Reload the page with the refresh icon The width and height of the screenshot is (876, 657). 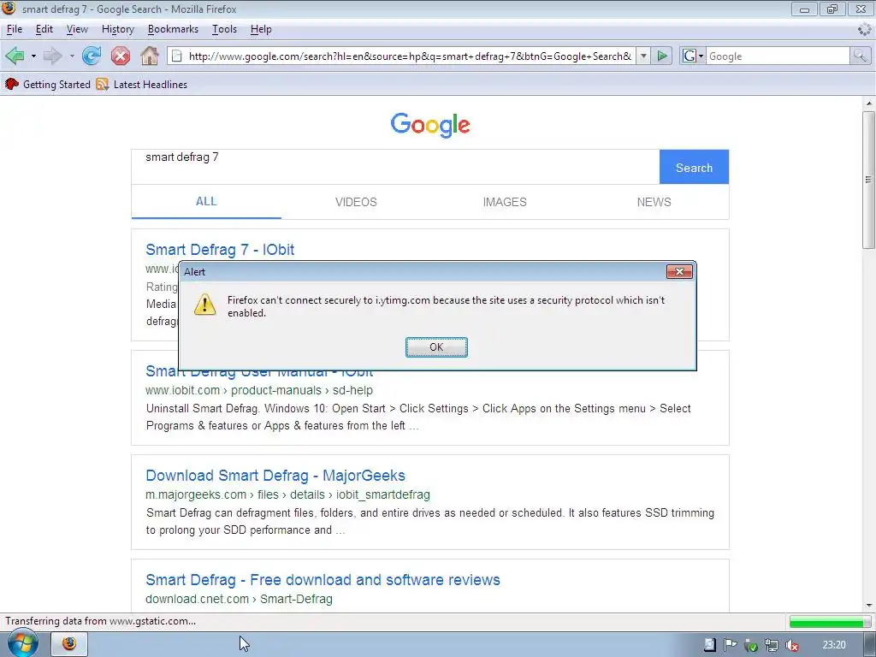[92, 56]
